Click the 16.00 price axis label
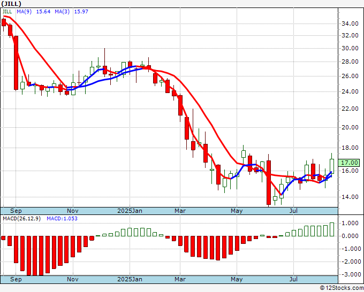This screenshot has width=364, height=292. click(350, 171)
